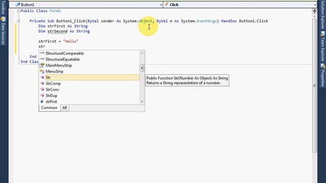
Task: Click the editor split window handle
Action: click(315, 11)
